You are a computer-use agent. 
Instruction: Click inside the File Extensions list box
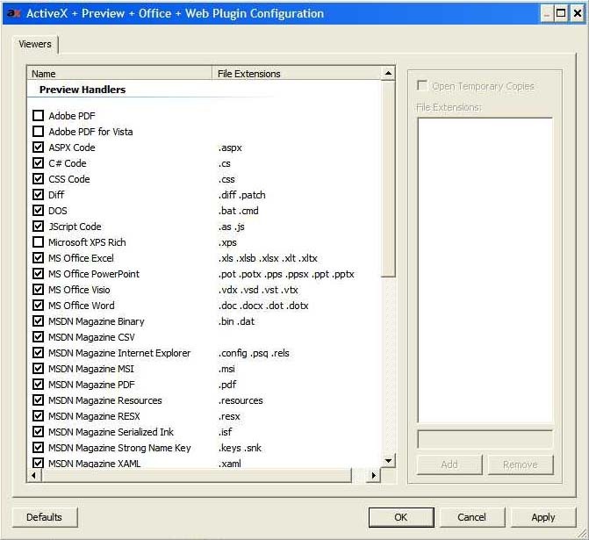click(x=485, y=270)
